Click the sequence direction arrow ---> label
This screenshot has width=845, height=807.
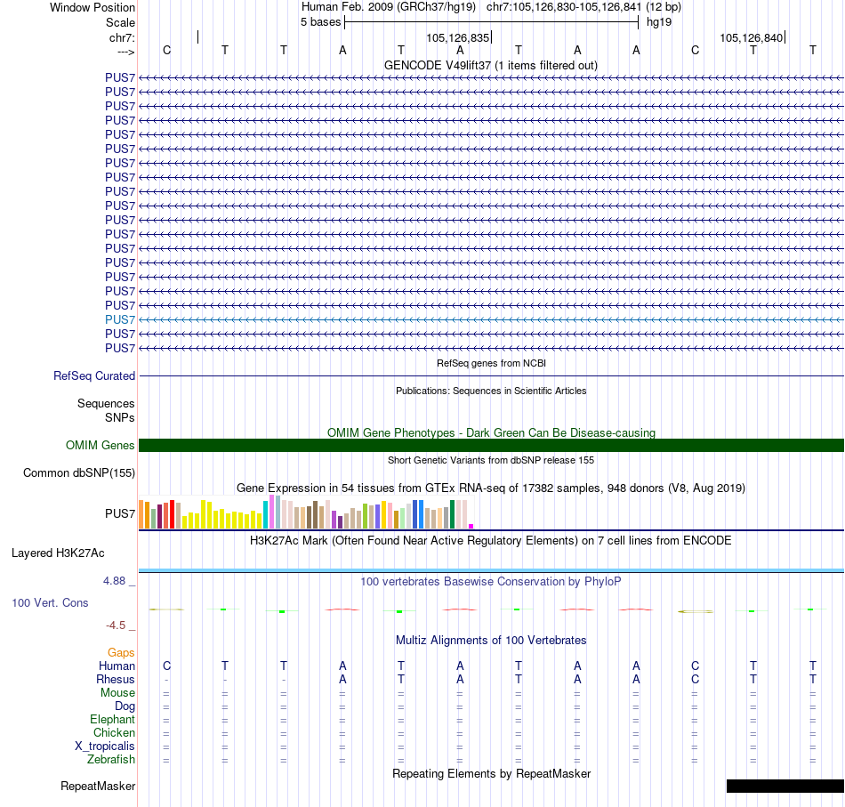click(x=126, y=52)
